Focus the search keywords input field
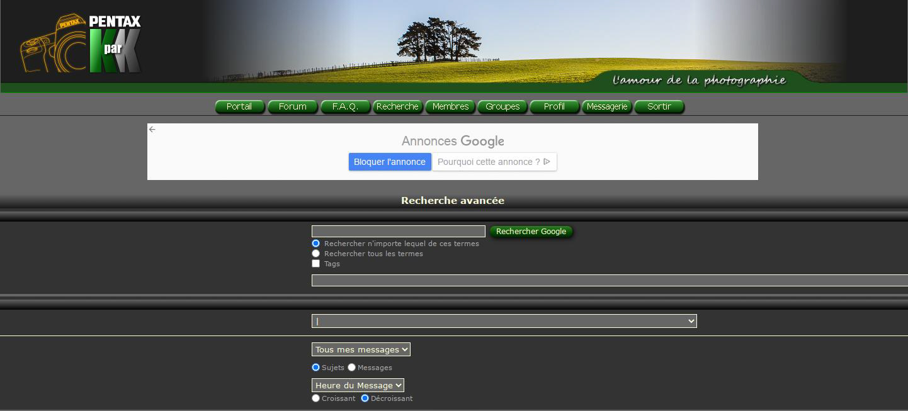This screenshot has width=908, height=411. [x=399, y=232]
